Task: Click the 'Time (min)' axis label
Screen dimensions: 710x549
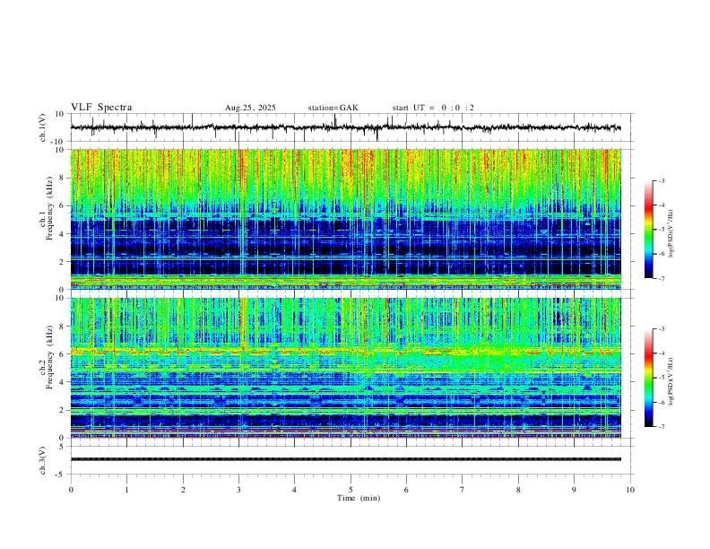Action: point(359,498)
